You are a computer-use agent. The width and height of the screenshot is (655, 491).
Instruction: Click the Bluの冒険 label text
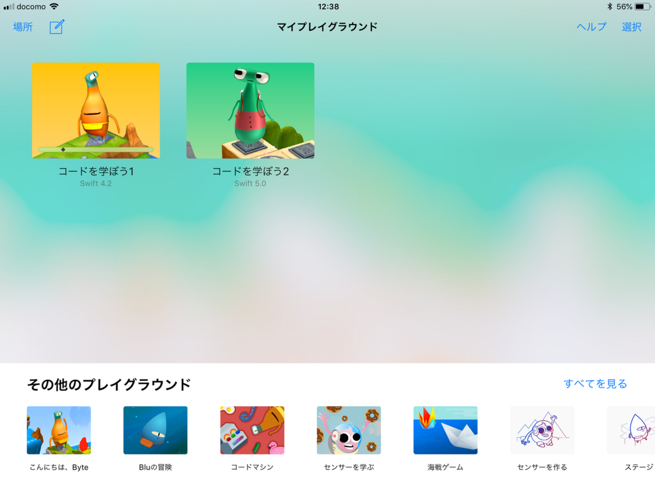point(155,467)
